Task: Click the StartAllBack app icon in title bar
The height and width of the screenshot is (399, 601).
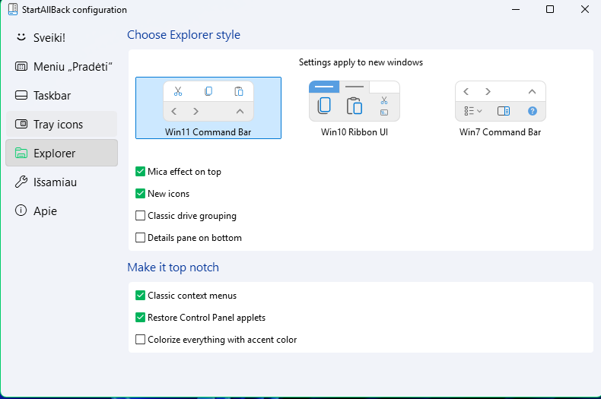Action: [x=13, y=9]
